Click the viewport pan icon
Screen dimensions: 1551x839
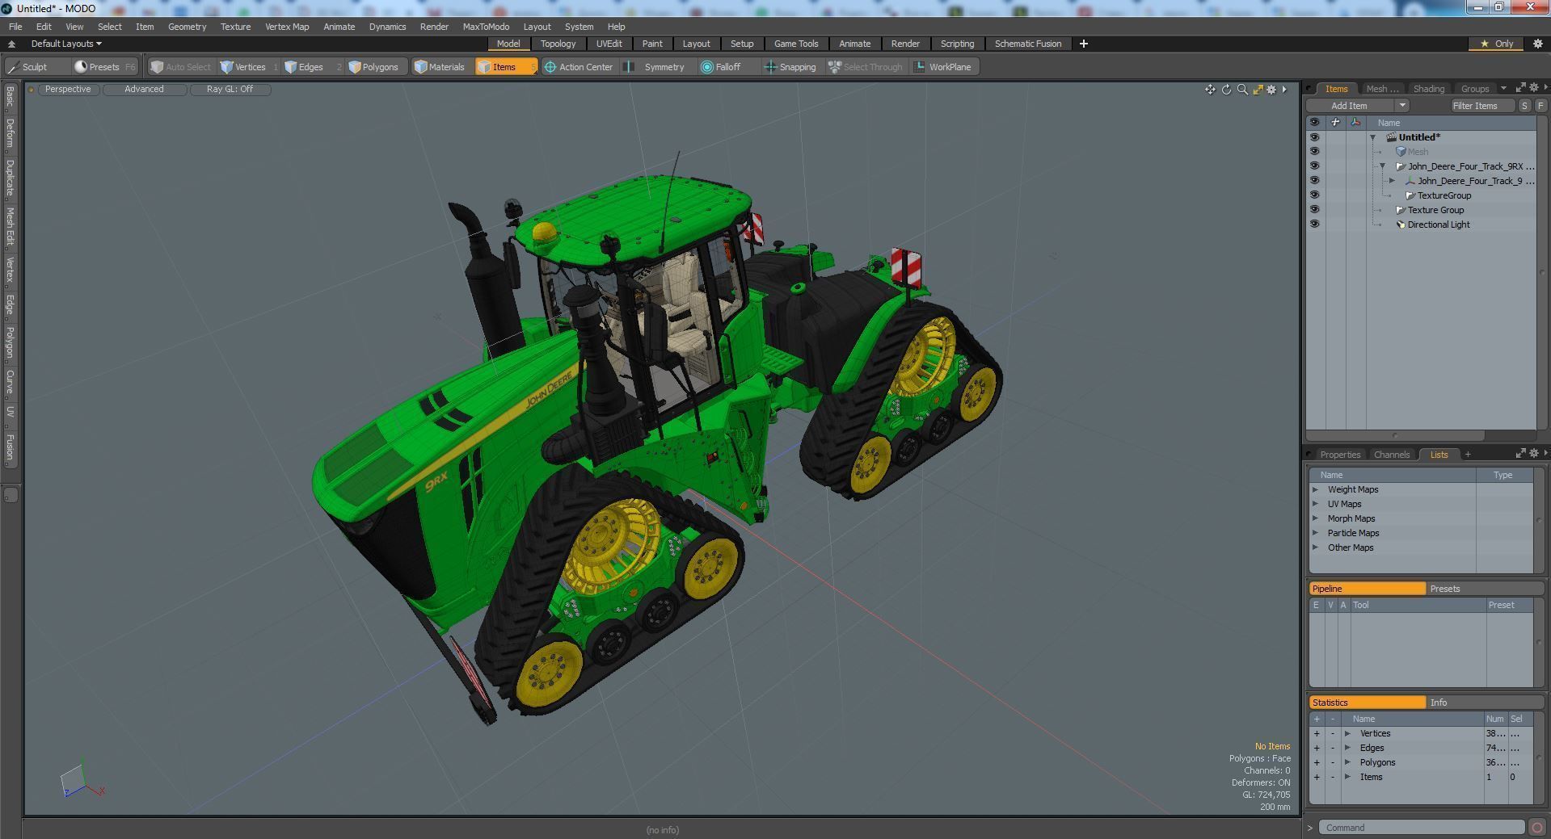coord(1210,90)
